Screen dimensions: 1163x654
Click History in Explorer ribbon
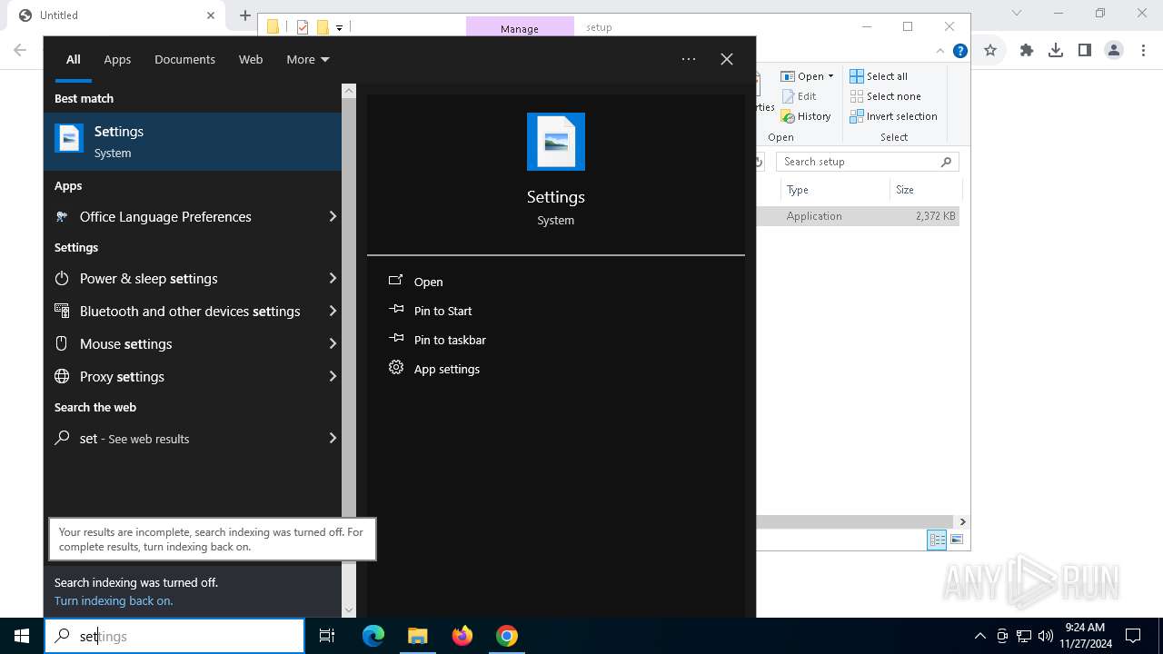[806, 116]
